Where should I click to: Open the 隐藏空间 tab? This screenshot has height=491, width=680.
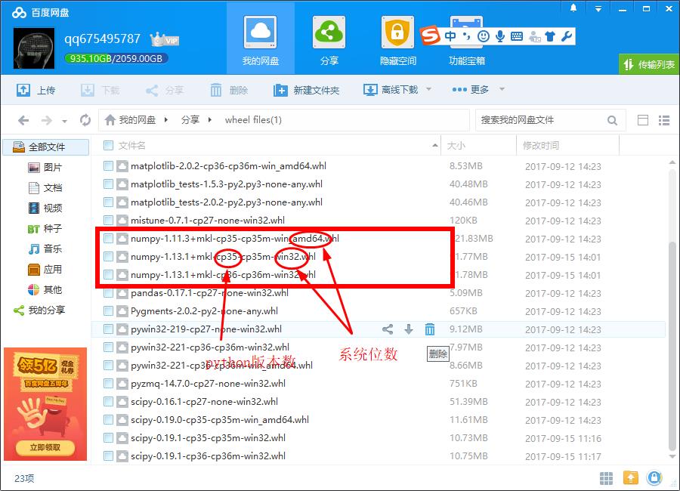397,39
